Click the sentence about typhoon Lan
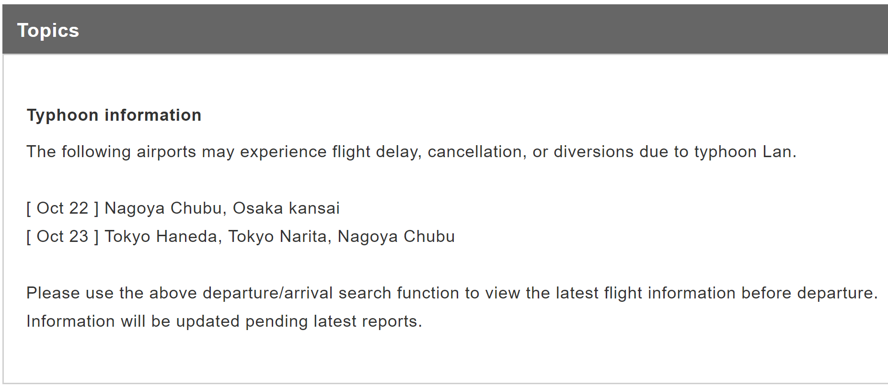The width and height of the screenshot is (888, 389). pos(411,152)
